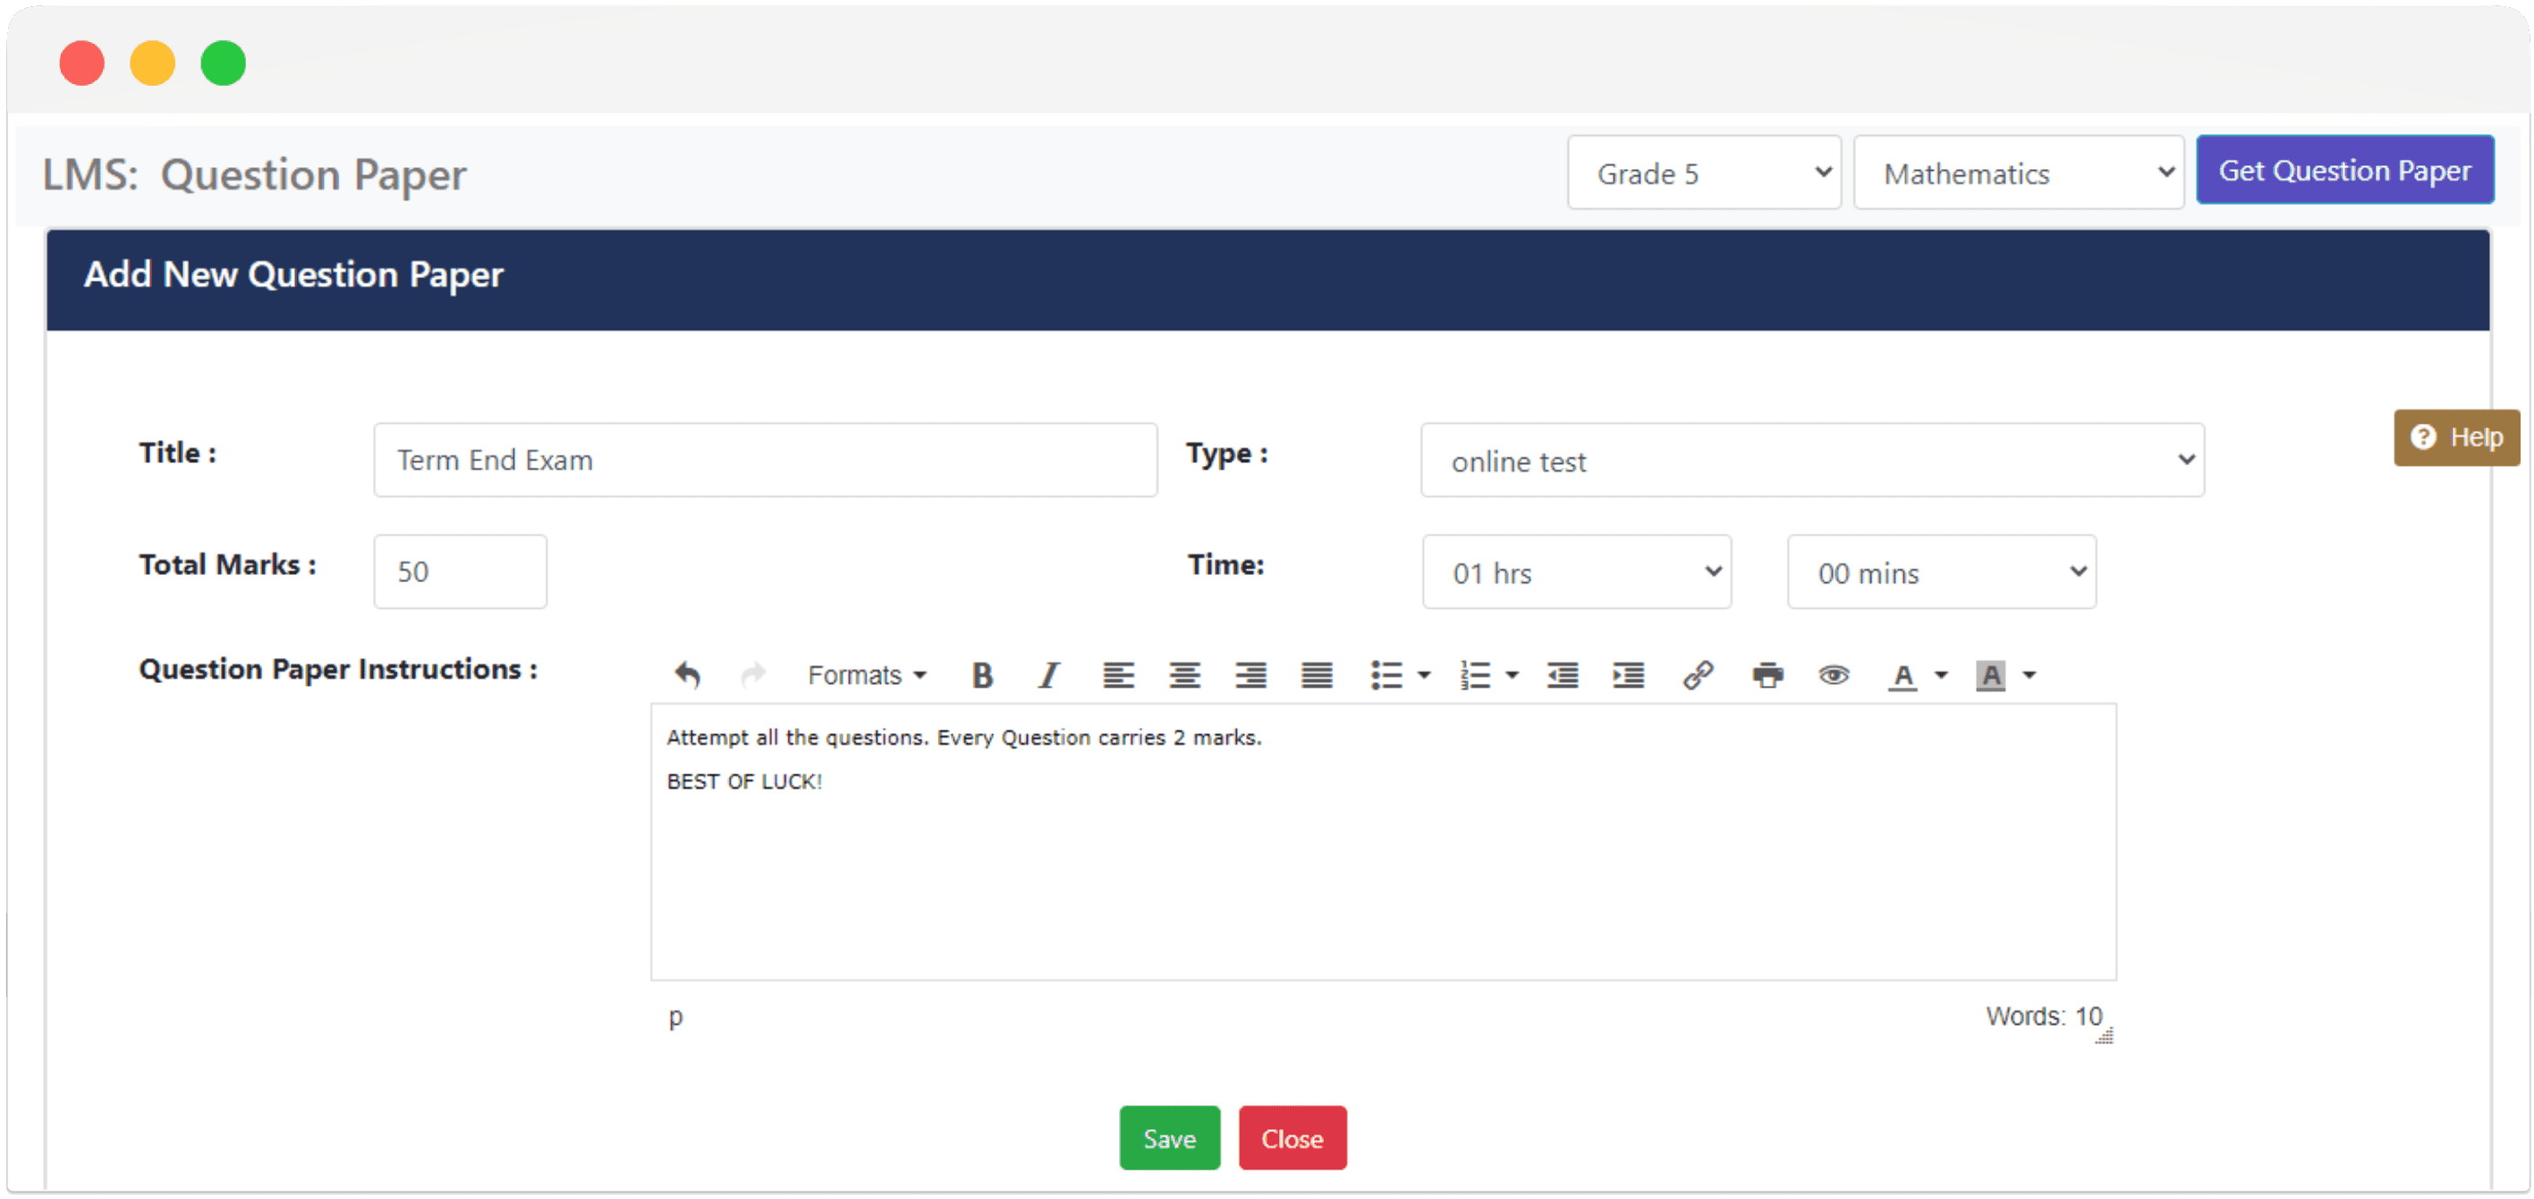Click Close to discard changes
2534x1199 pixels.
point(1292,1139)
